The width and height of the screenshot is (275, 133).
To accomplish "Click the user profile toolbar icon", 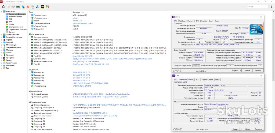I will [37, 7].
